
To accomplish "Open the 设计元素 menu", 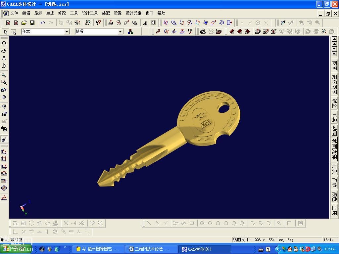I will click(x=134, y=13).
